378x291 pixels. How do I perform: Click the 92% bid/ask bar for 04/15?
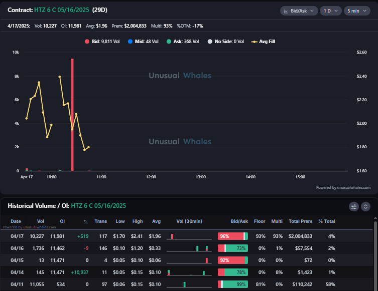(x=233, y=260)
